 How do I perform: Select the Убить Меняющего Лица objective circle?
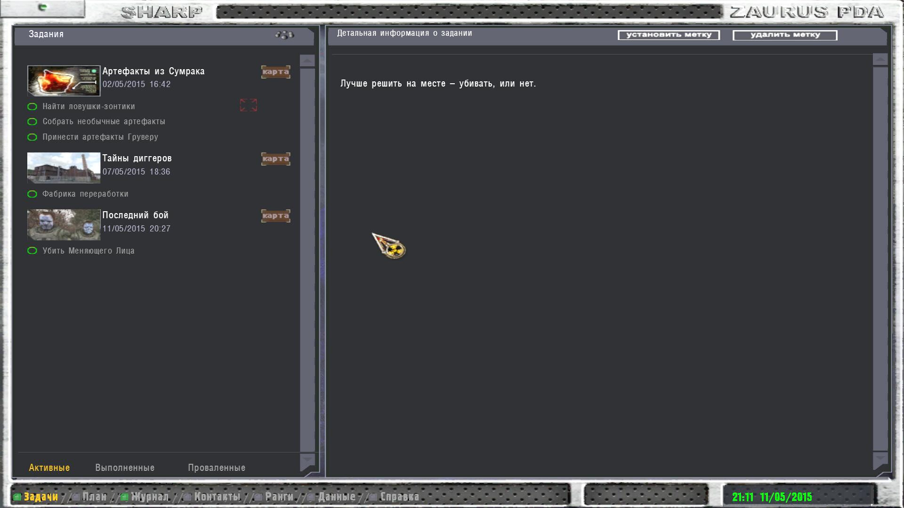(x=32, y=251)
